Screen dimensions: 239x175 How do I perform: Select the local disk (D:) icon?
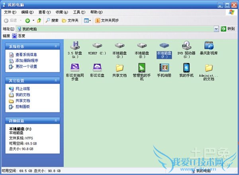point(119,50)
